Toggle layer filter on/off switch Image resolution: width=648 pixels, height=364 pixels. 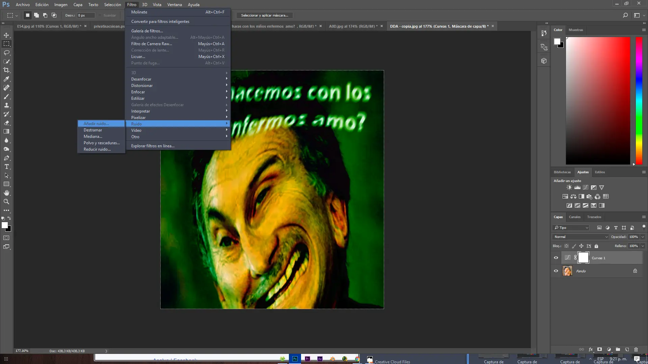point(644,227)
